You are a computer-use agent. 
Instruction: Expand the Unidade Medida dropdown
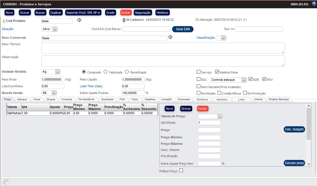(x=57, y=72)
